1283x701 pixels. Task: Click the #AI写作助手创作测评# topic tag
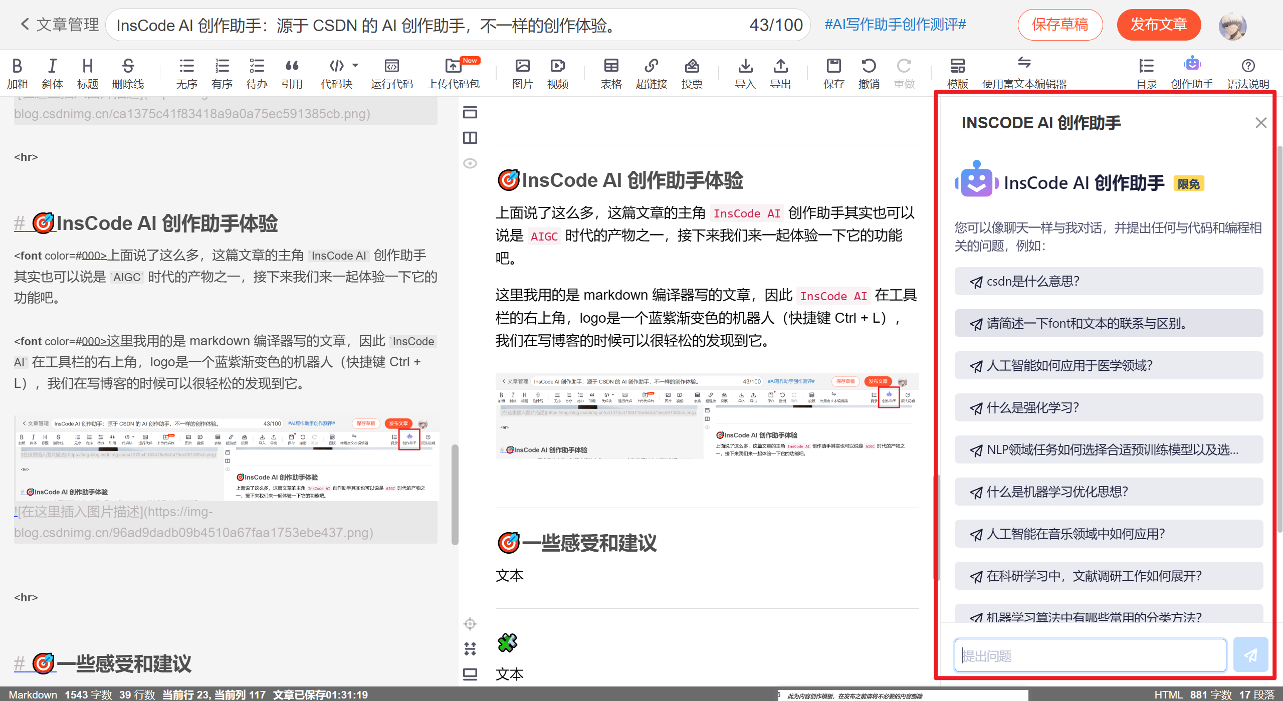[895, 24]
